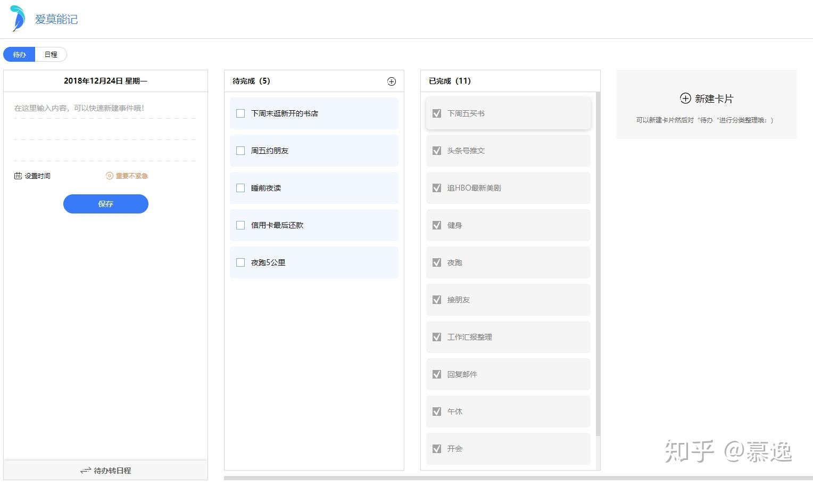
Task: Uncheck the completed 健身 task
Action: click(x=437, y=225)
